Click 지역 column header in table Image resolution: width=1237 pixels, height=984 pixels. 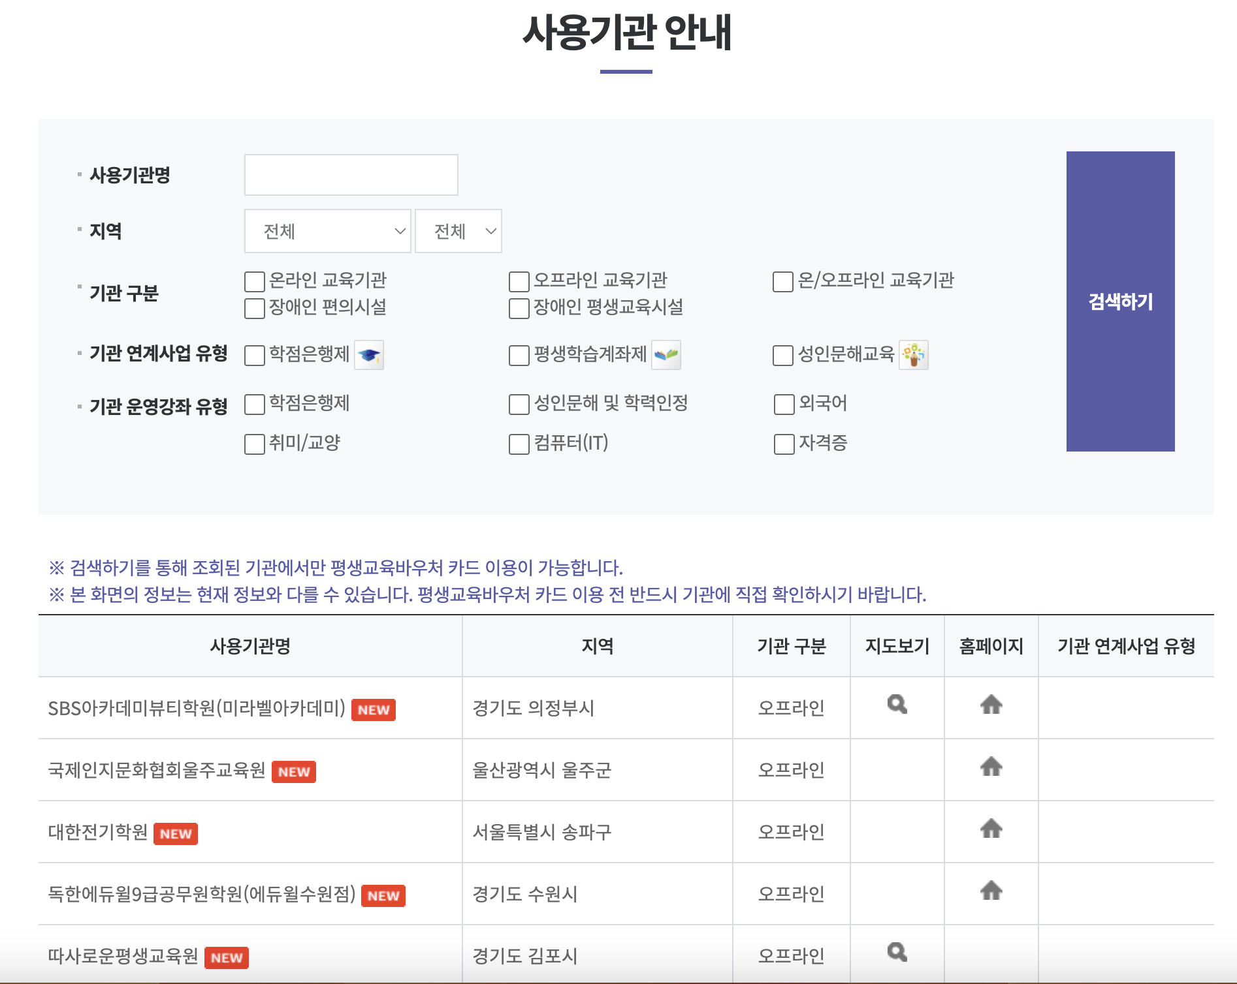[x=598, y=646]
